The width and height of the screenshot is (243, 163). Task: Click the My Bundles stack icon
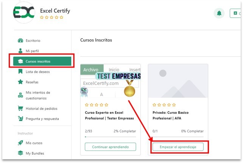pyautogui.click(x=20, y=153)
